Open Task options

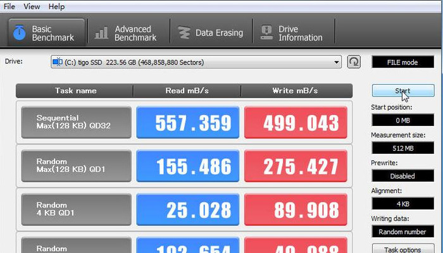[402, 249]
